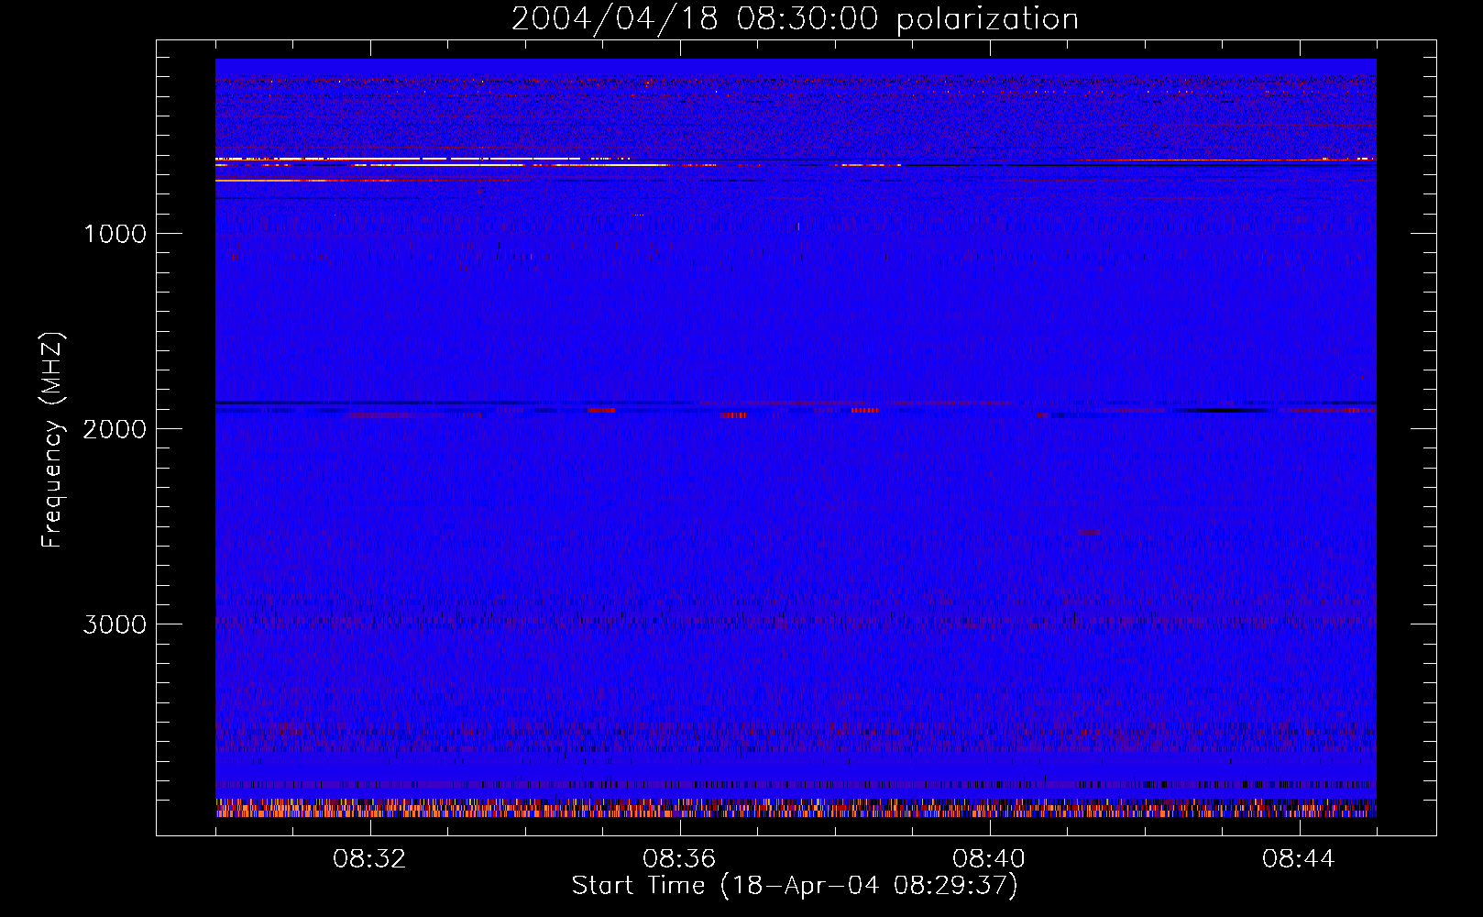Click the 08:40 time tick label
This screenshot has height=917, width=1483.
coord(989,859)
